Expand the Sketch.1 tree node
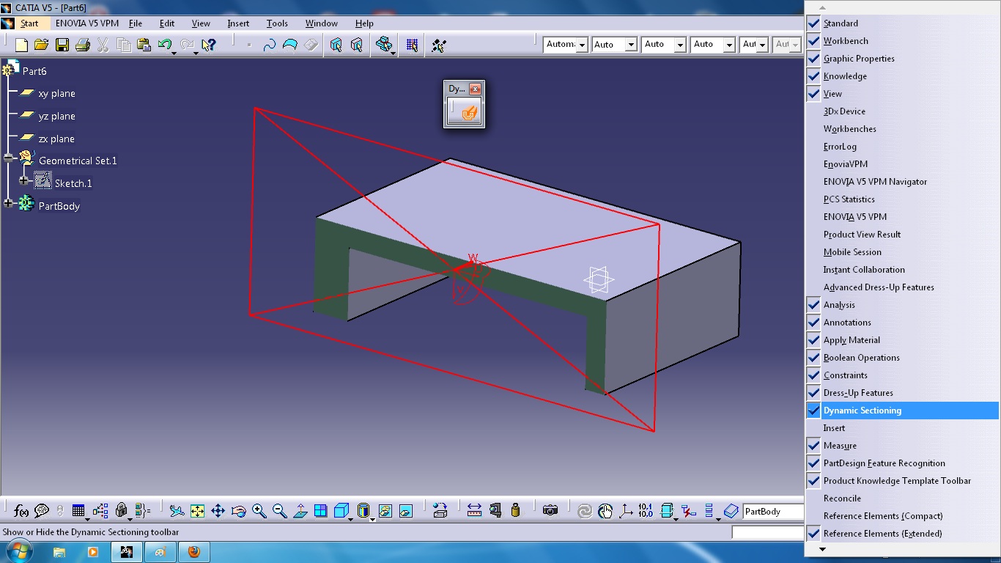1001x563 pixels. tap(23, 180)
